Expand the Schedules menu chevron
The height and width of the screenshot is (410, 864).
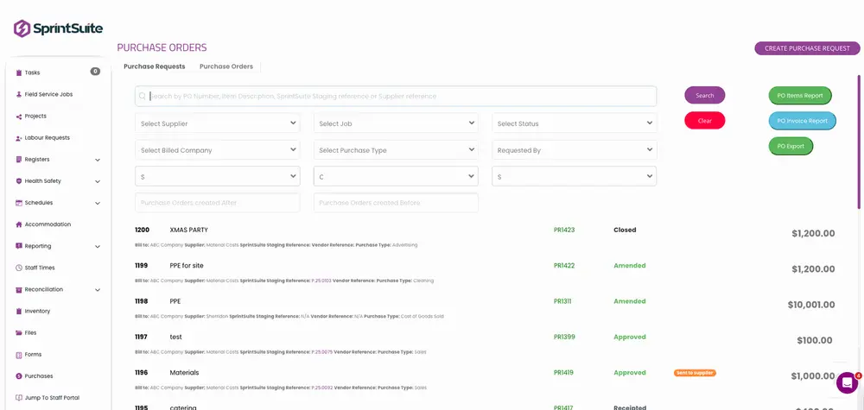point(98,203)
